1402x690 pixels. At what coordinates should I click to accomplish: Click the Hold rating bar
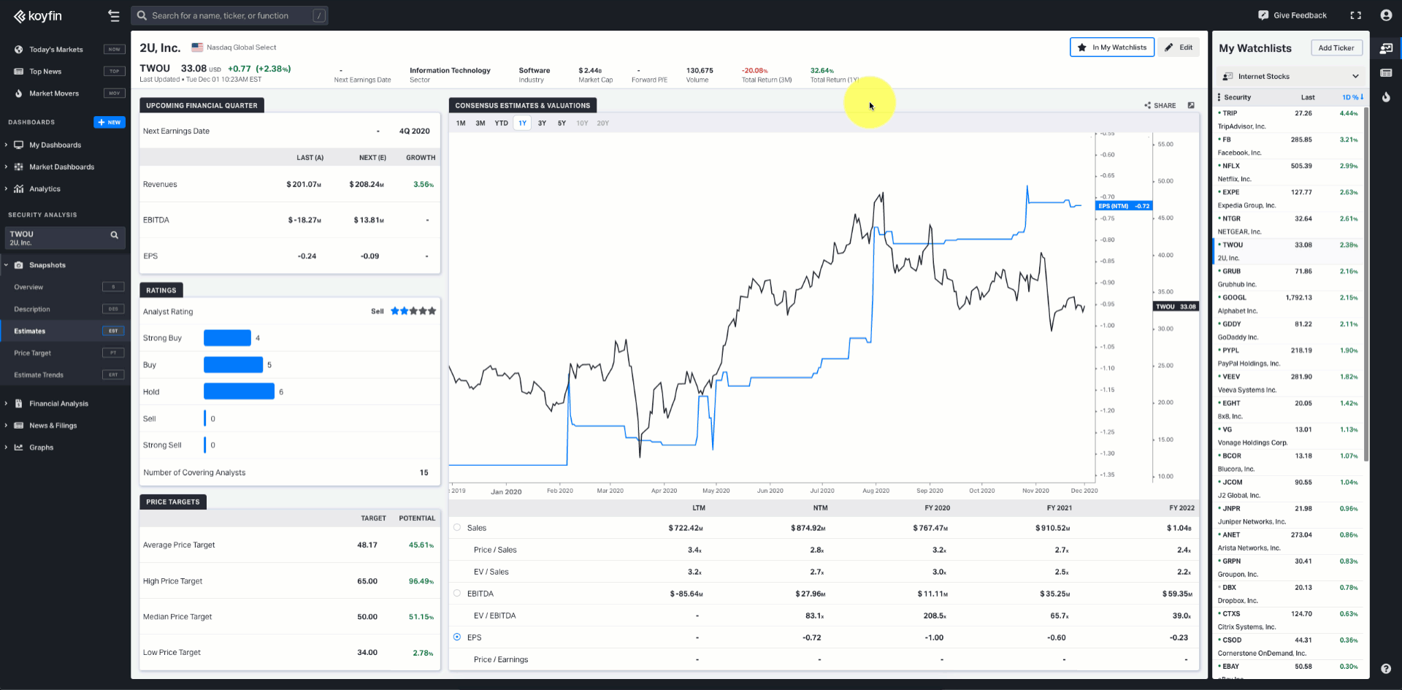point(239,391)
